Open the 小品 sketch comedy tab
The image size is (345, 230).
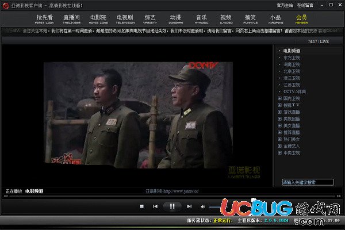click(x=275, y=19)
